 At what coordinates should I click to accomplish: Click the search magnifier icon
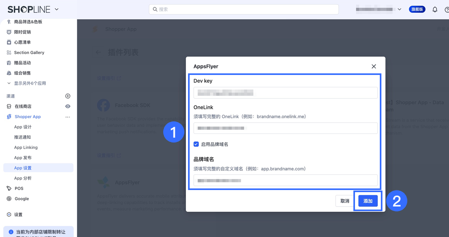pos(155,9)
